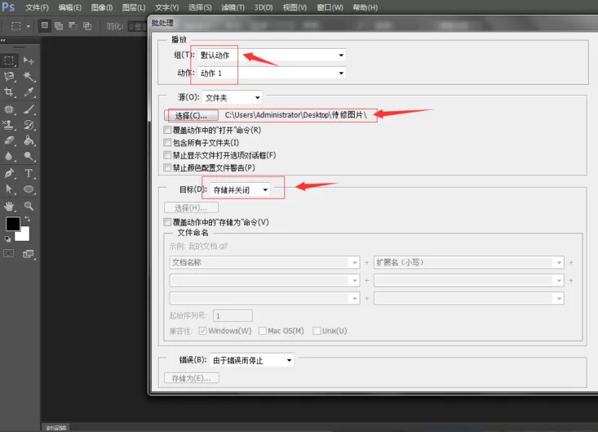Select the Magic Wand tool
The width and height of the screenshot is (598, 432).
29,76
